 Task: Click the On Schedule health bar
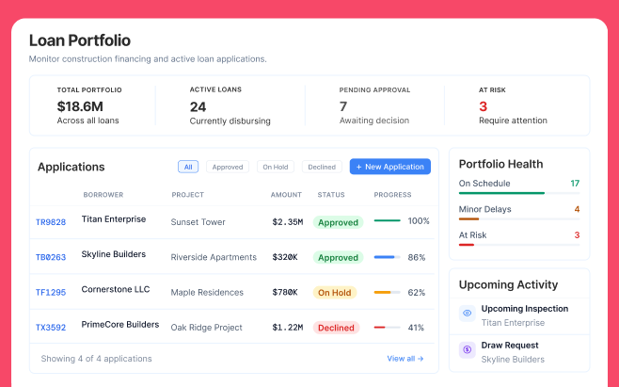coord(519,193)
